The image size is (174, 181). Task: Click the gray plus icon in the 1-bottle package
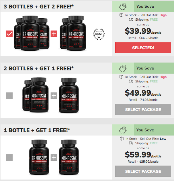click(x=54, y=157)
